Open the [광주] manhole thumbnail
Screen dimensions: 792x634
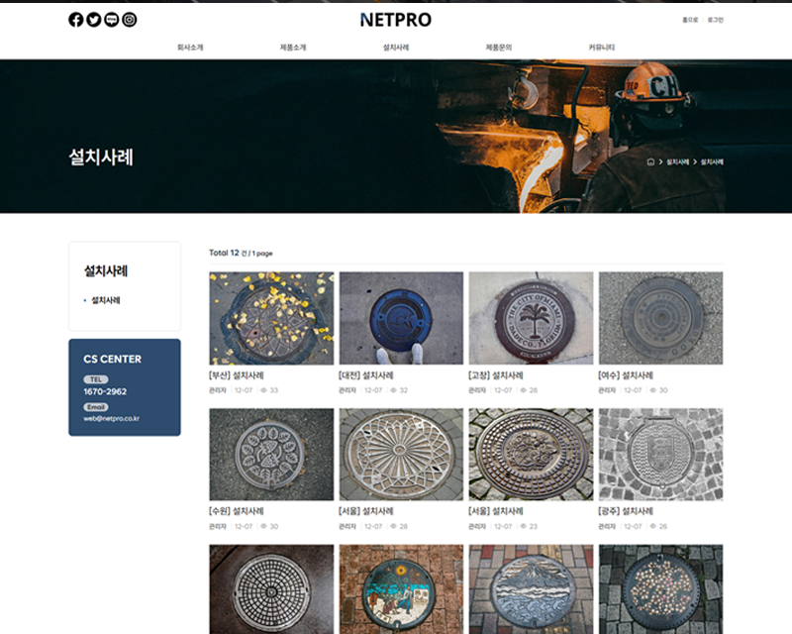coord(660,454)
